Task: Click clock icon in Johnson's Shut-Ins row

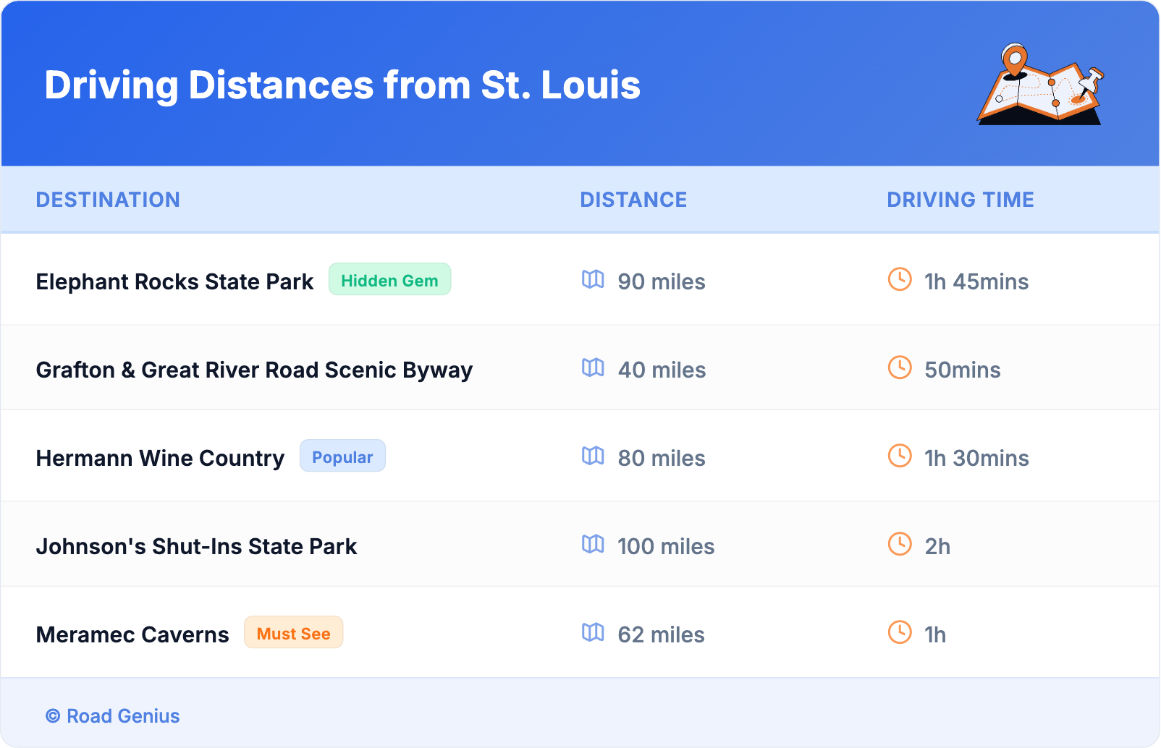Action: 900,544
